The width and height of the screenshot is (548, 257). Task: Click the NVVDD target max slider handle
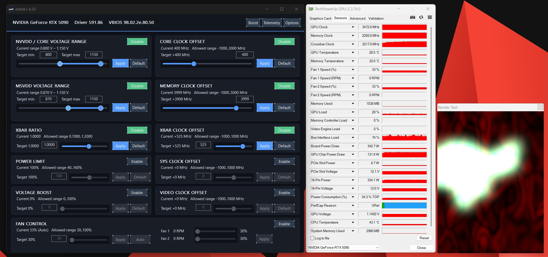[101, 64]
